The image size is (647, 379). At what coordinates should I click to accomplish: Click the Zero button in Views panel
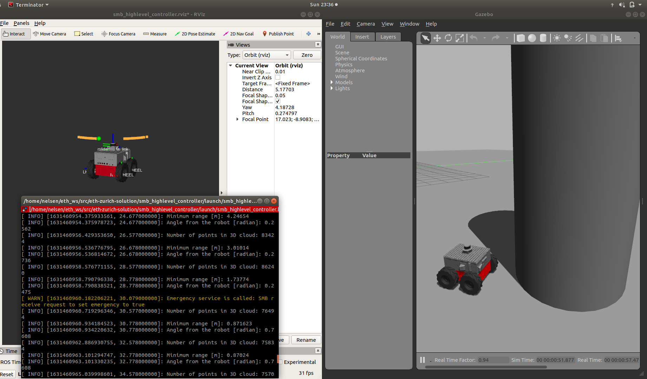(x=307, y=55)
